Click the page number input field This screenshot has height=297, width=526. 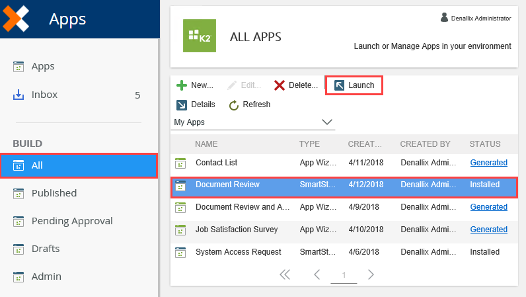[x=344, y=275]
